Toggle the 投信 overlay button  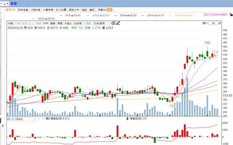pyautogui.click(x=25, y=23)
